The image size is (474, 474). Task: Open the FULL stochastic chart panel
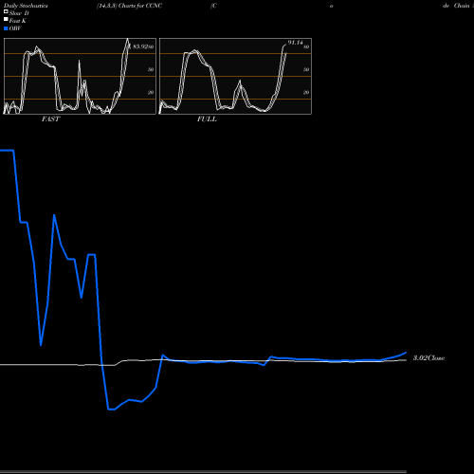coord(235,76)
